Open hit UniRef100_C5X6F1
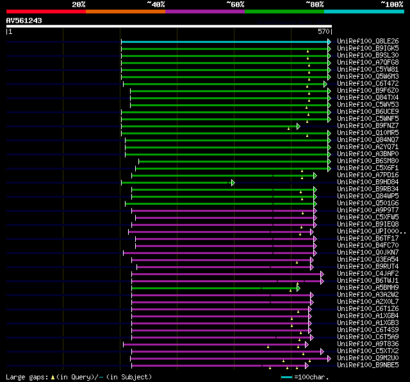The width and height of the screenshot is (410, 382). pyautogui.click(x=368, y=168)
